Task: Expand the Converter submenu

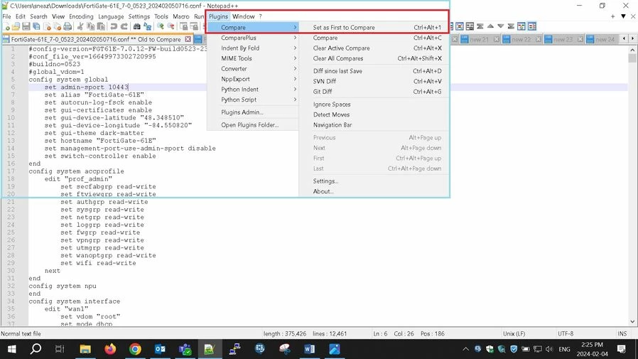Action: [253, 69]
